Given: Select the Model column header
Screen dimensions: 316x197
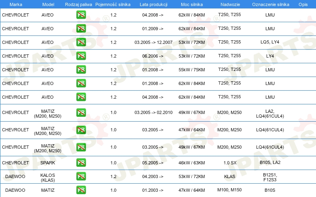Looking at the screenshot, I should pyautogui.click(x=48, y=4).
